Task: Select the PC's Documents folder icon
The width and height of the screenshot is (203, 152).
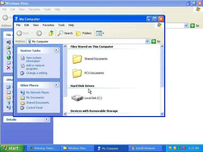Action: 77,73
